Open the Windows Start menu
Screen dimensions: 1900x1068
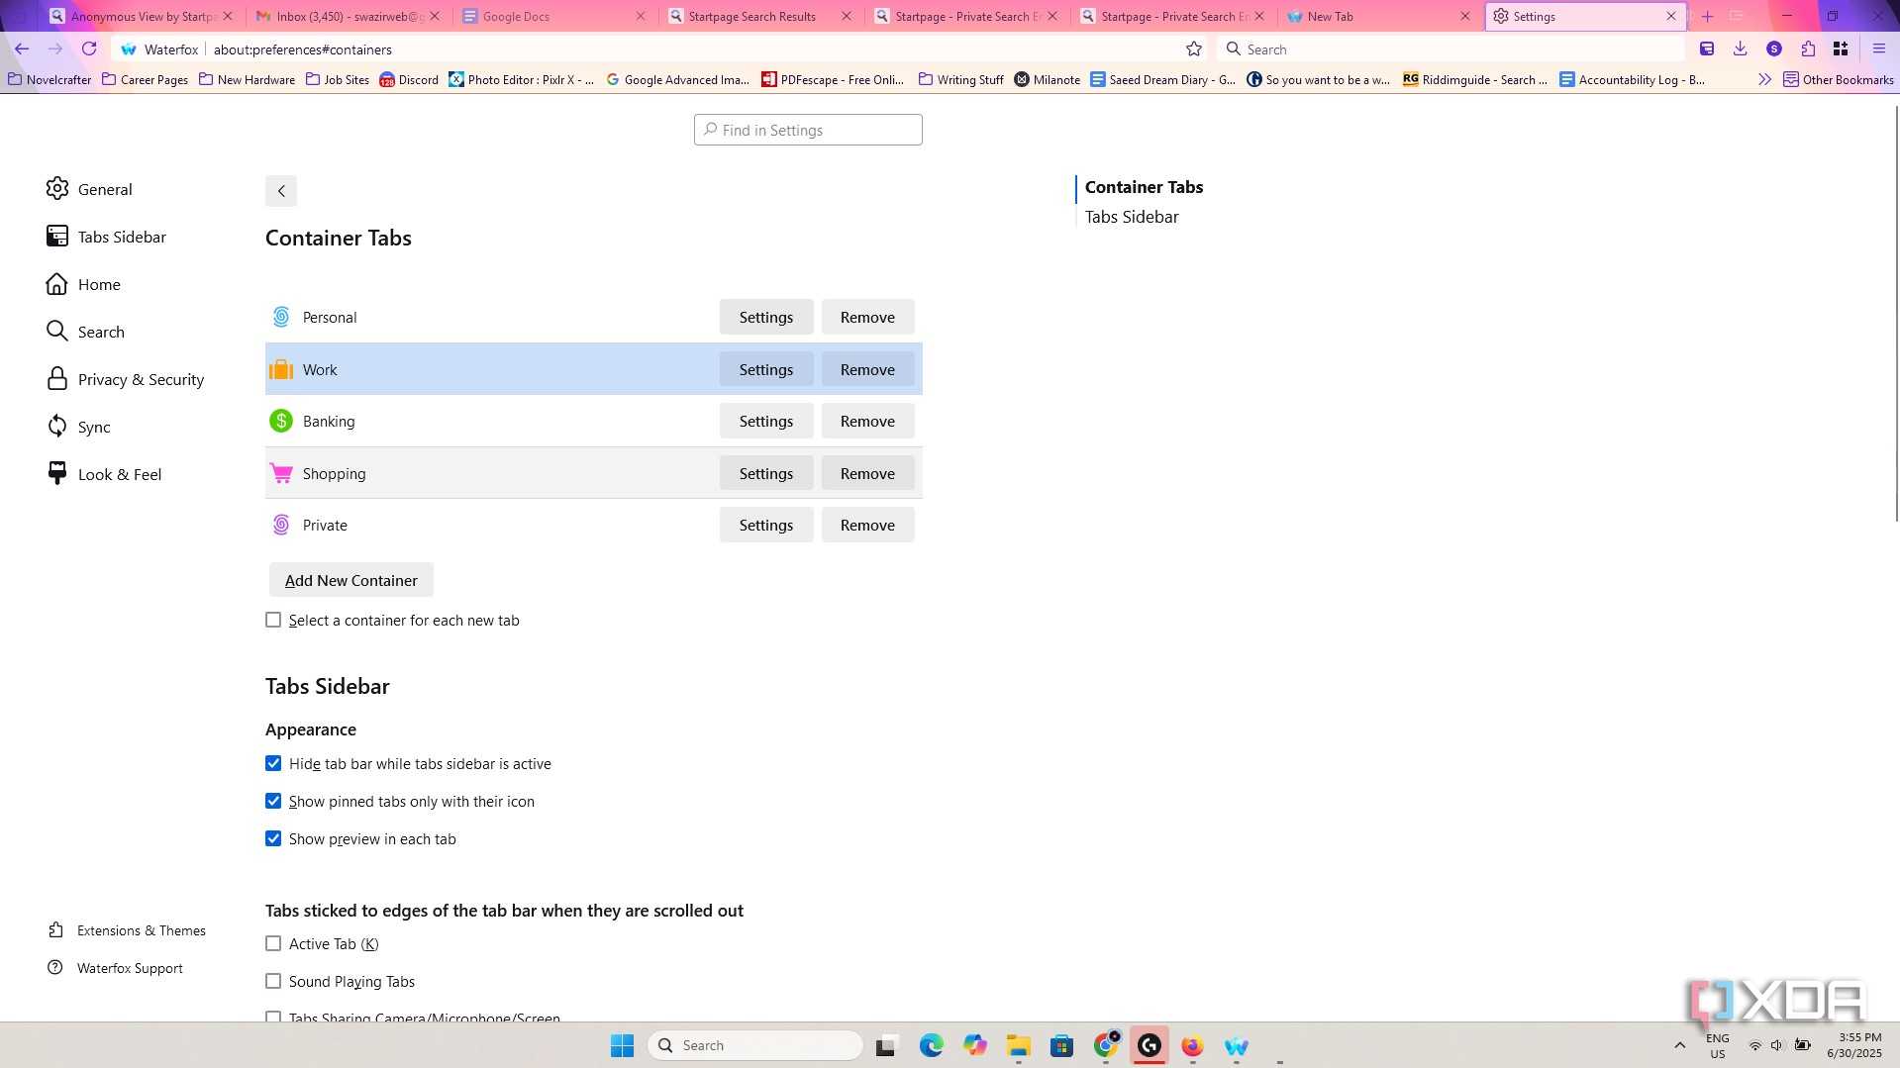point(622,1045)
